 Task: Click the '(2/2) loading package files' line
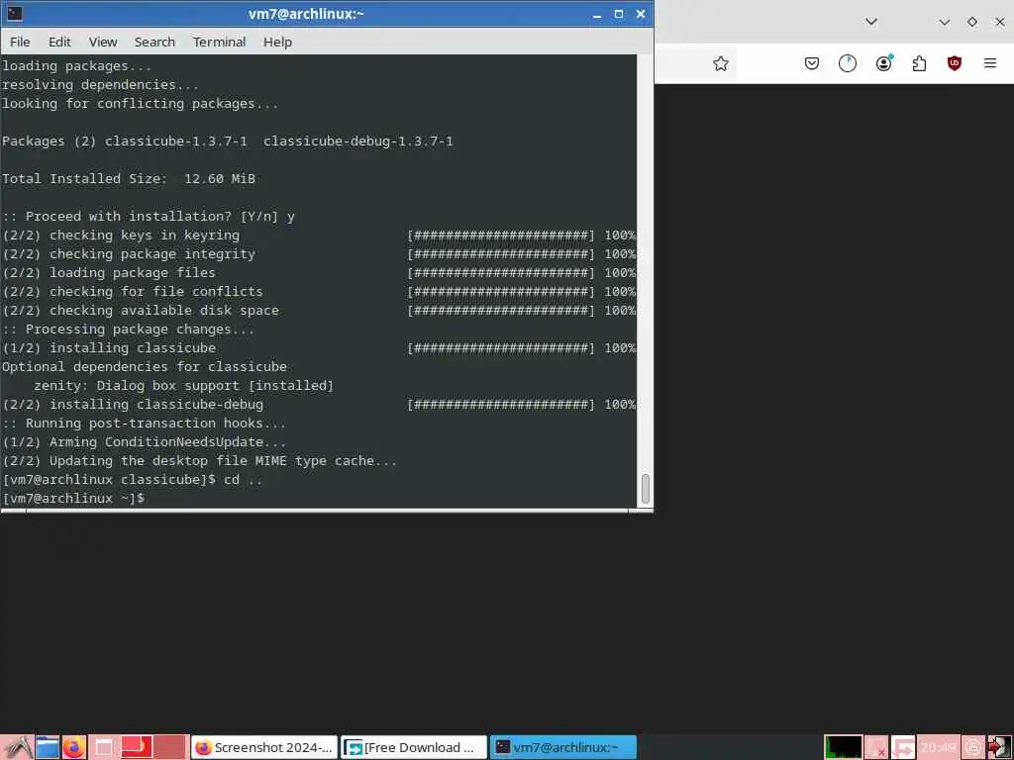coord(109,273)
